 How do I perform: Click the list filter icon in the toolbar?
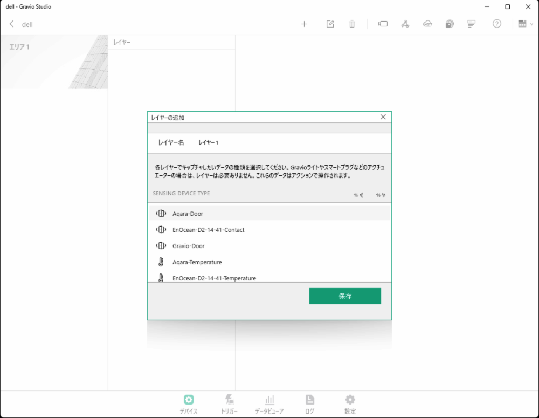pyautogui.click(x=471, y=24)
